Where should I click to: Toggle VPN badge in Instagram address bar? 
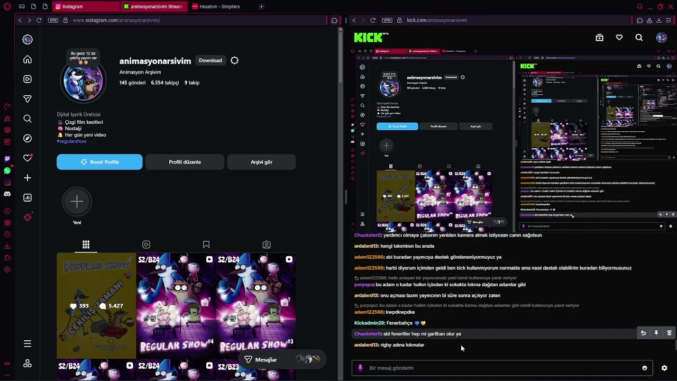point(53,20)
